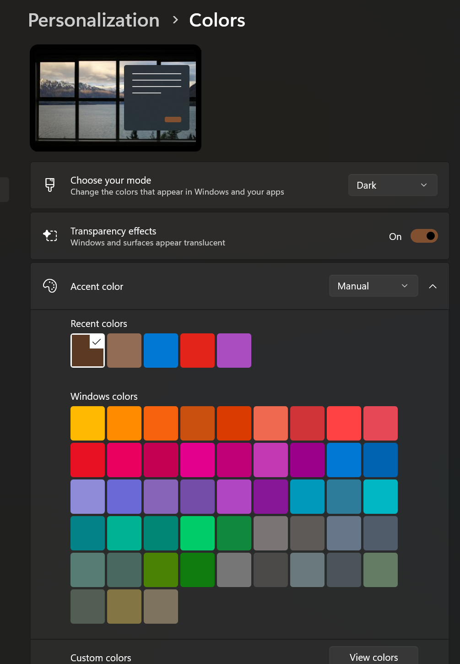This screenshot has width=460, height=664.
Task: Click the desktop preview thumbnail
Action: click(x=116, y=98)
